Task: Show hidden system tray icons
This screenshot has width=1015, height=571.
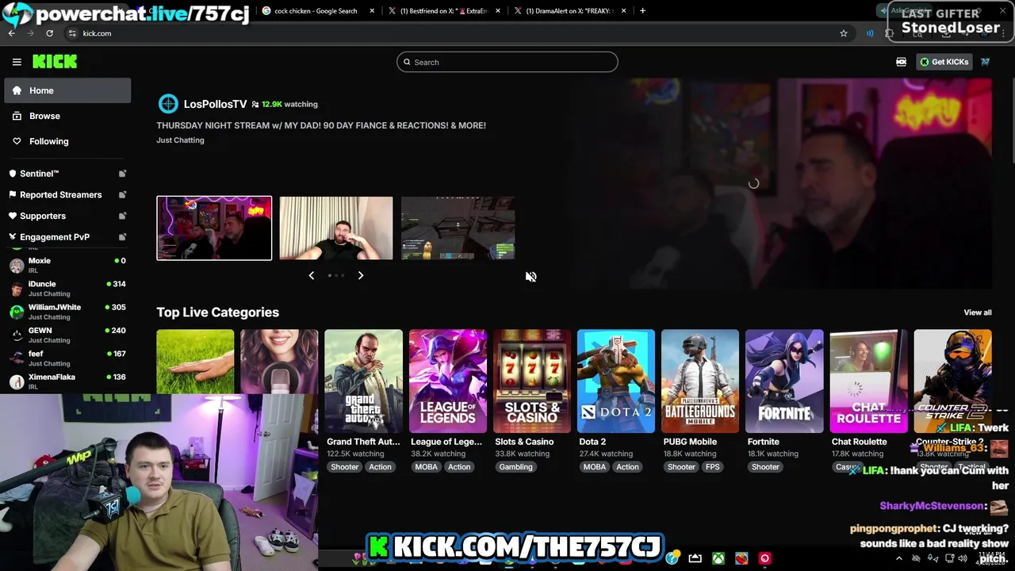Action: [x=898, y=558]
